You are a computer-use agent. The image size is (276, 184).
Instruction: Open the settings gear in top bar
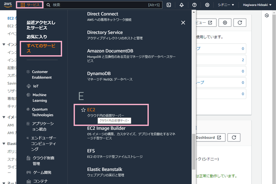click(x=207, y=5)
